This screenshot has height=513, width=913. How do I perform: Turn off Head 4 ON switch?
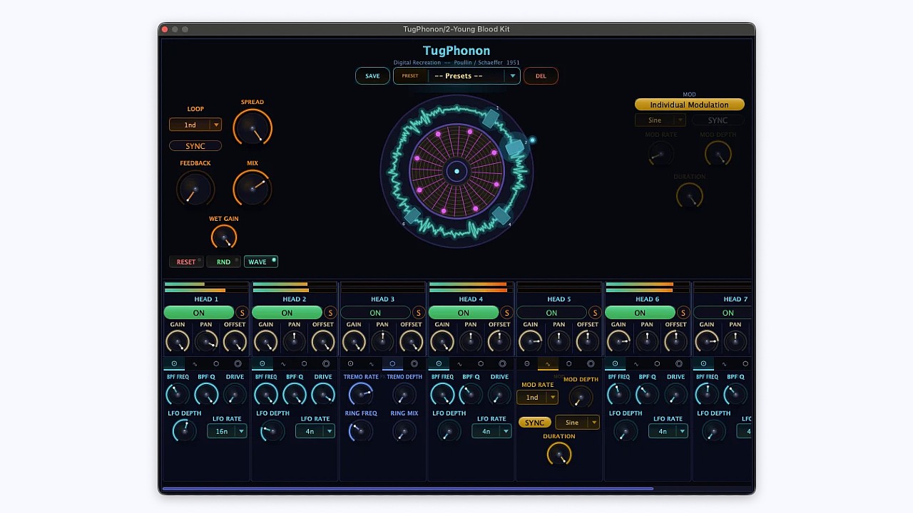[x=464, y=313]
